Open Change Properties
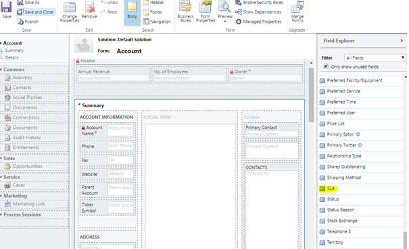This screenshot has width=409, height=249. (70, 12)
